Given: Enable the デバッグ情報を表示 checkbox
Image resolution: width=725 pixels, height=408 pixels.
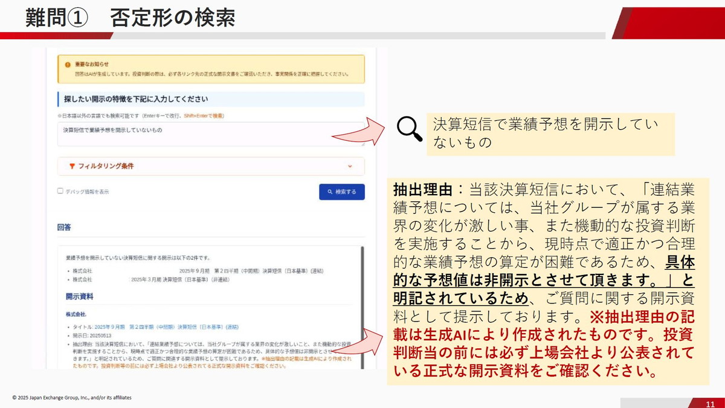Looking at the screenshot, I should pos(59,190).
